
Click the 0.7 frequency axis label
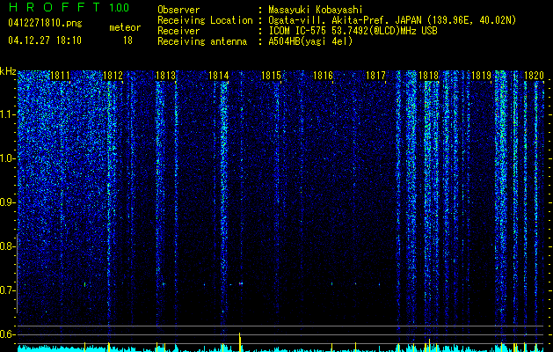[x=7, y=290]
